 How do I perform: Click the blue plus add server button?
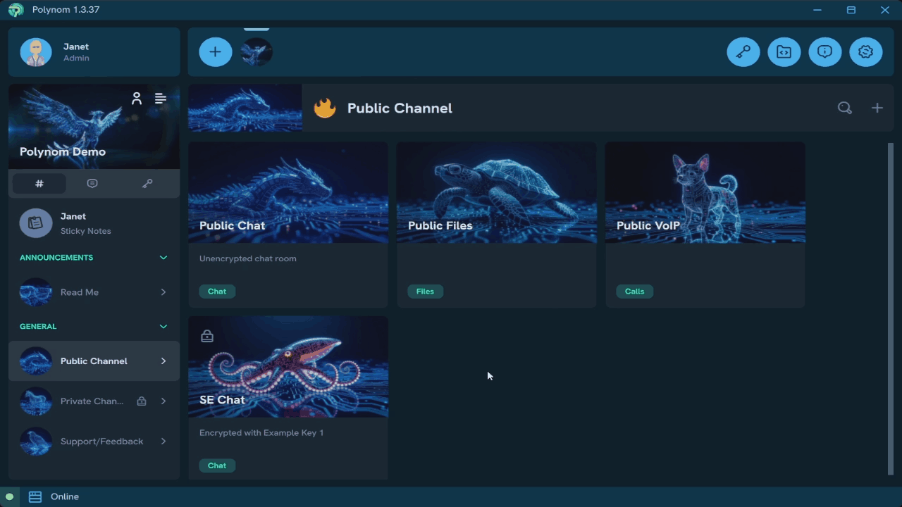pos(215,52)
